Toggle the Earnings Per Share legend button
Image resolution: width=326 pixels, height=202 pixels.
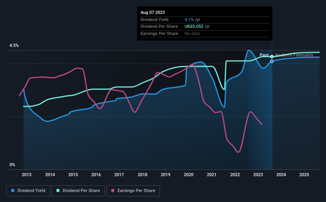pyautogui.click(x=133, y=191)
